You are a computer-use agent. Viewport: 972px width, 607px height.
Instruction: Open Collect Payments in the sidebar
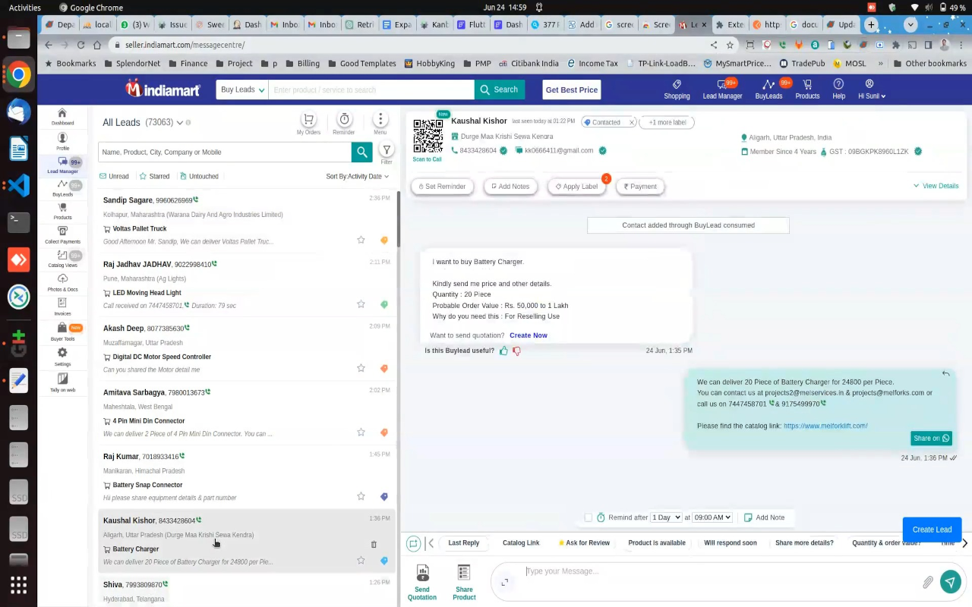(x=62, y=235)
